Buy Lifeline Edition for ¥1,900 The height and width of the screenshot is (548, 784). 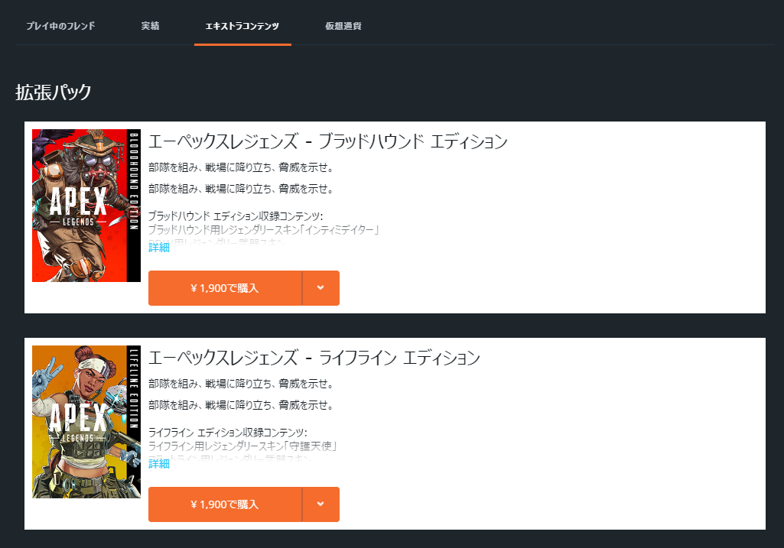coord(225,504)
